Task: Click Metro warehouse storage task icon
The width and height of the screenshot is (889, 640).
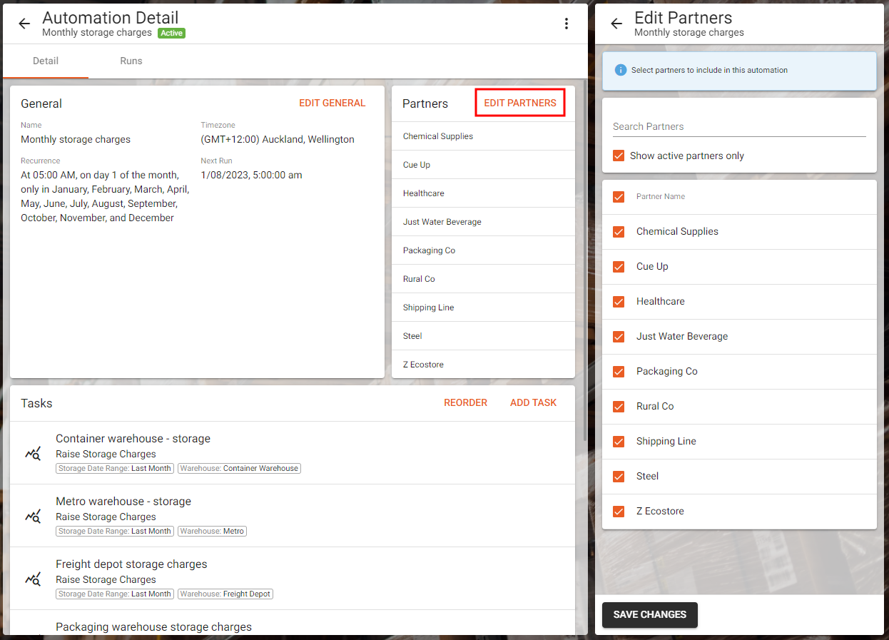Action: point(33,516)
